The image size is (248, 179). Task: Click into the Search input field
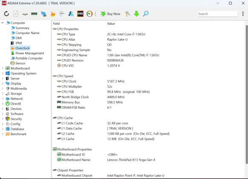click(217, 14)
